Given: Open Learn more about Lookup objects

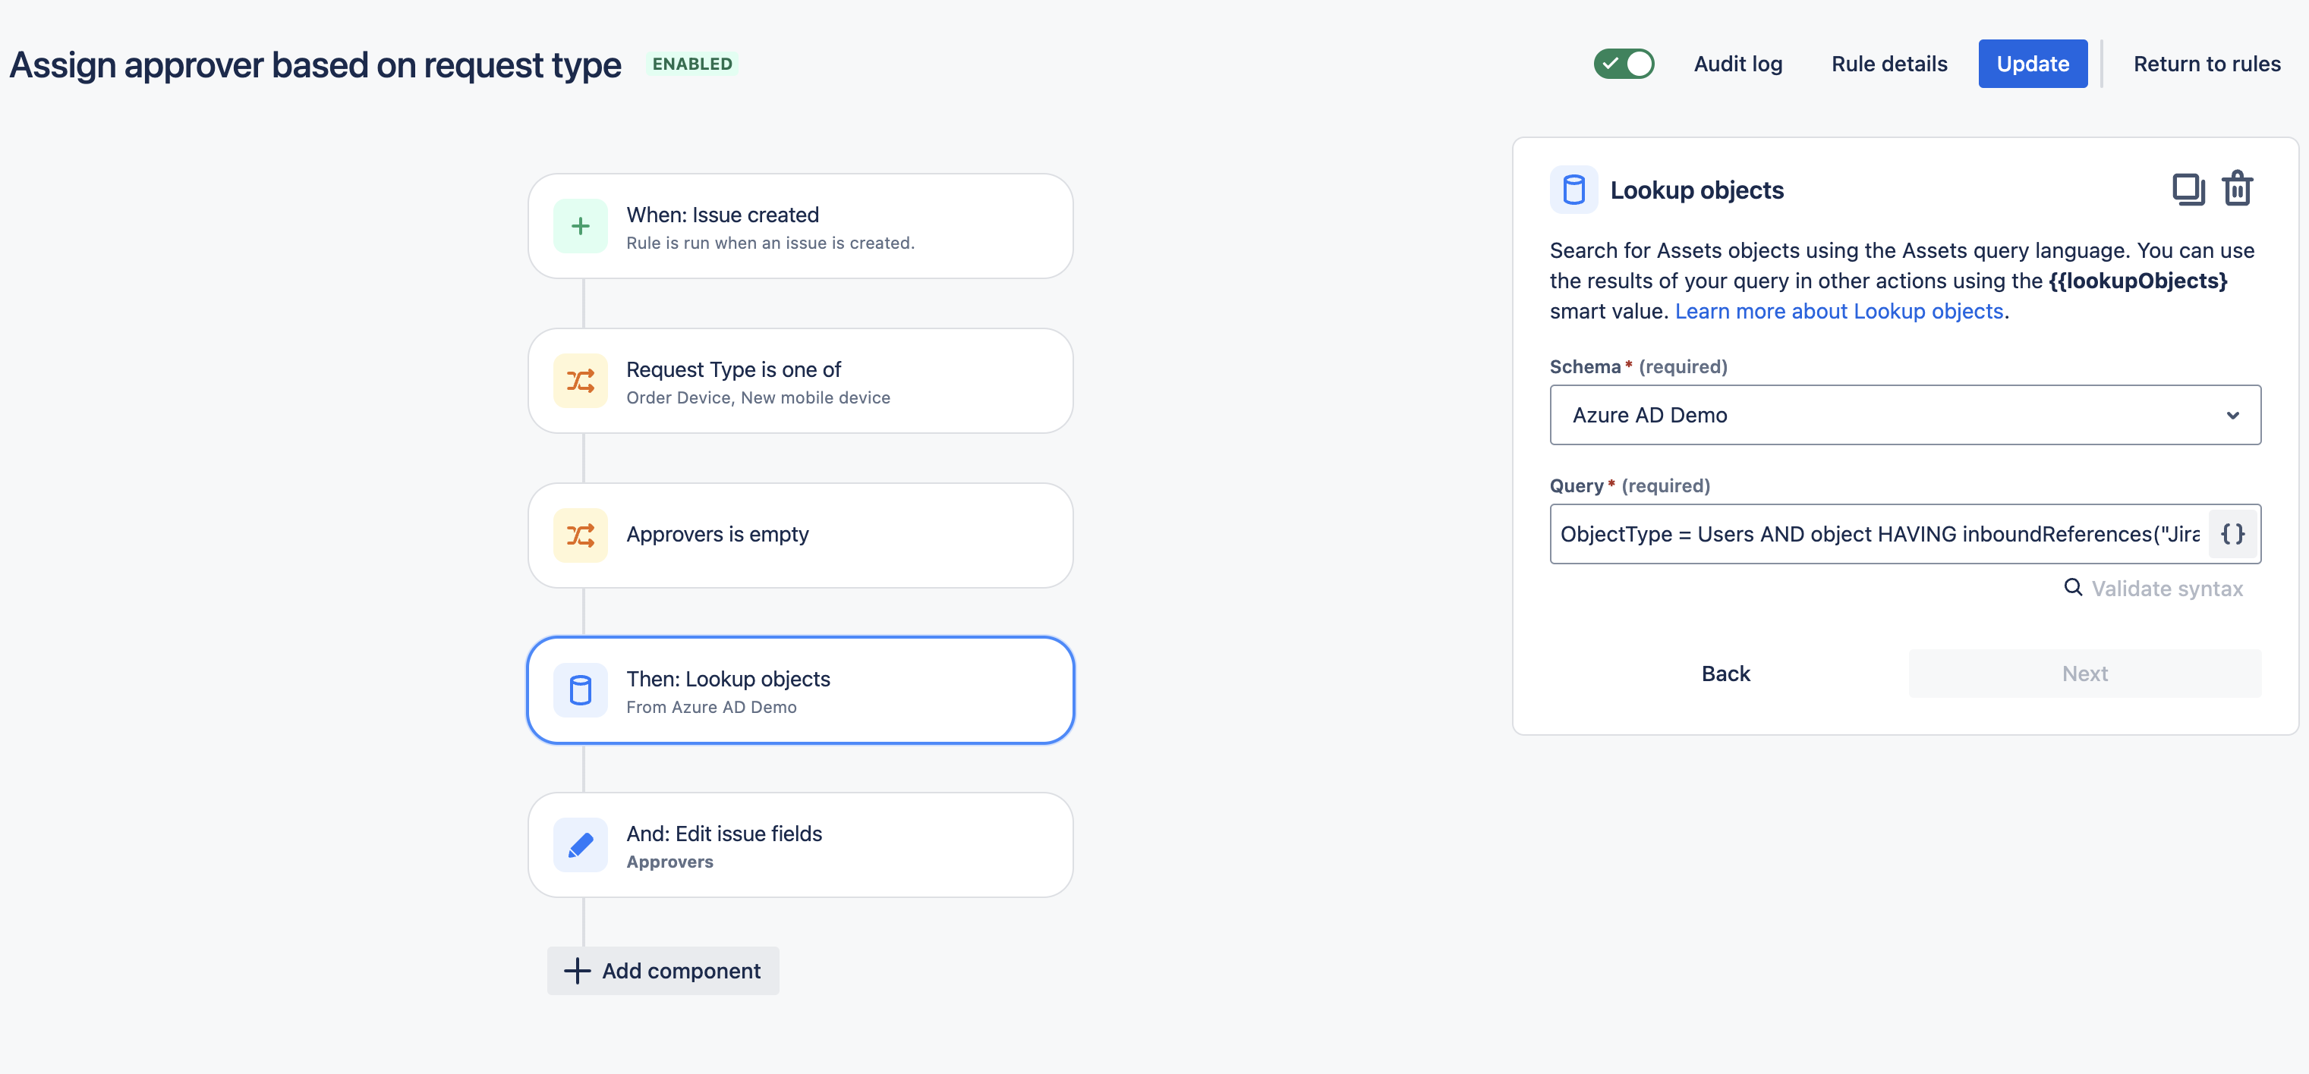Looking at the screenshot, I should coord(1838,310).
